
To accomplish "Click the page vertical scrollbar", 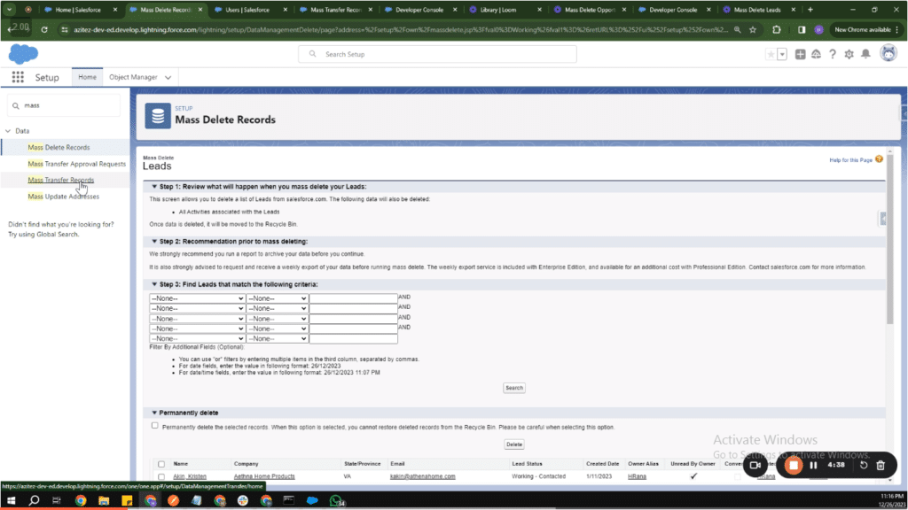I will 890,237.
